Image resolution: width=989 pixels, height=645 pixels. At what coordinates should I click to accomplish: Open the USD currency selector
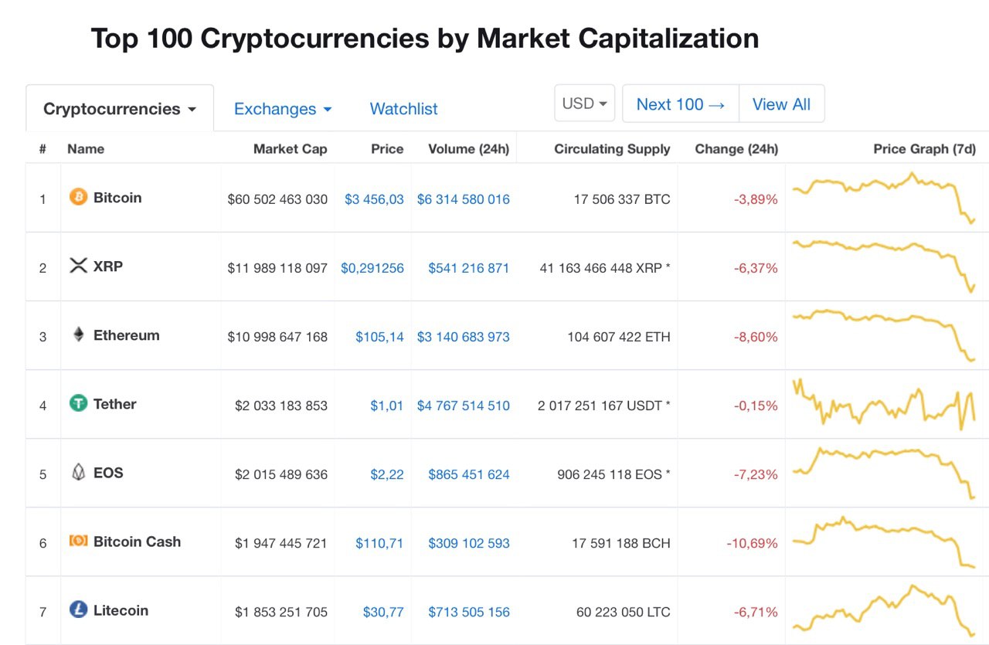tap(584, 104)
